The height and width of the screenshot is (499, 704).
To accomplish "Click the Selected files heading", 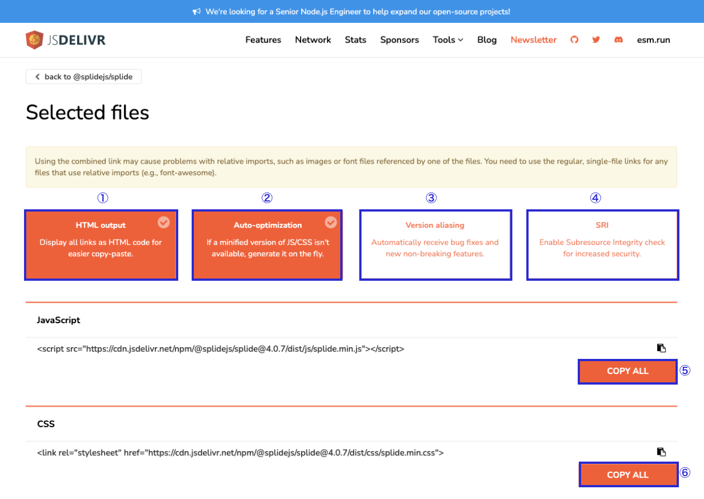I will tap(88, 113).
